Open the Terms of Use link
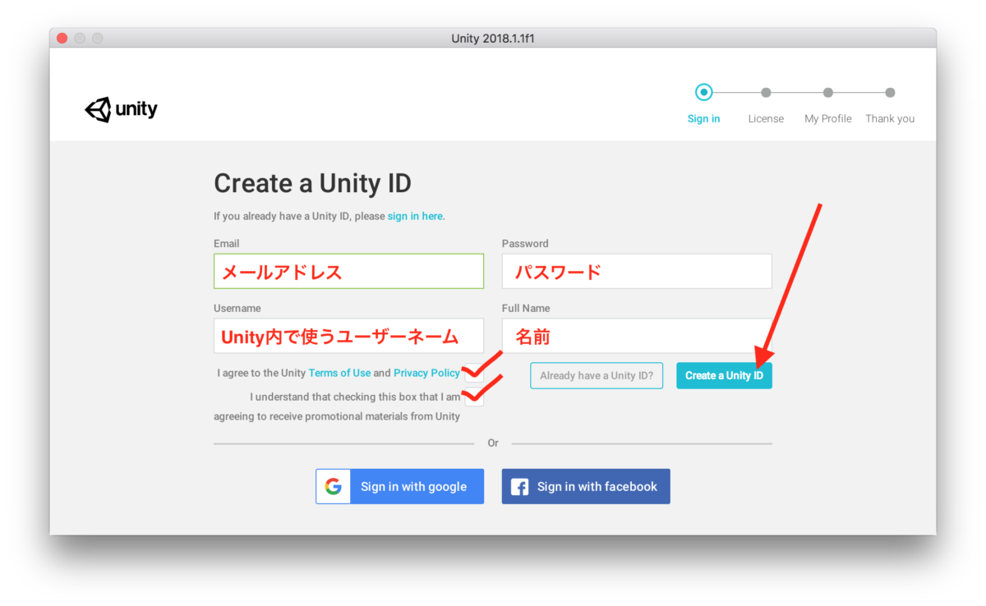 339,373
